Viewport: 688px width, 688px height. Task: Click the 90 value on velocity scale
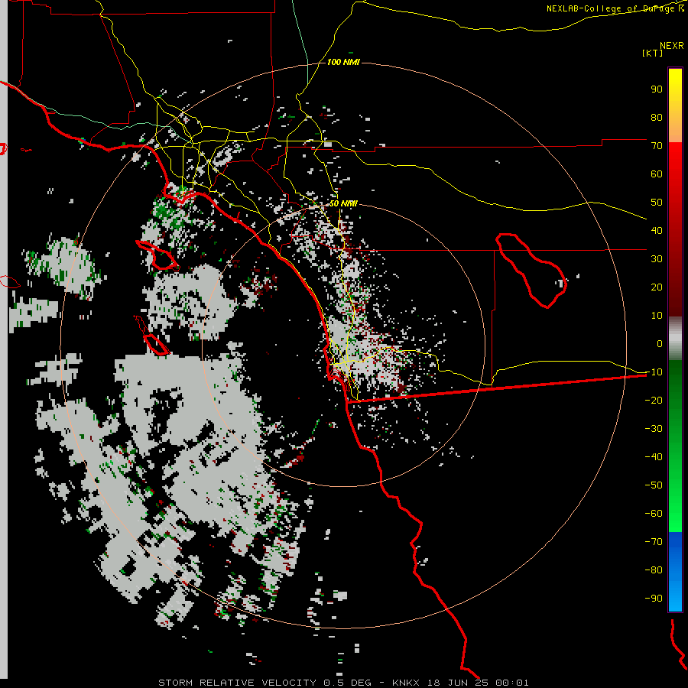[x=657, y=89]
